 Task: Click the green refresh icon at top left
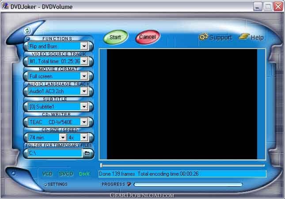point(27,30)
